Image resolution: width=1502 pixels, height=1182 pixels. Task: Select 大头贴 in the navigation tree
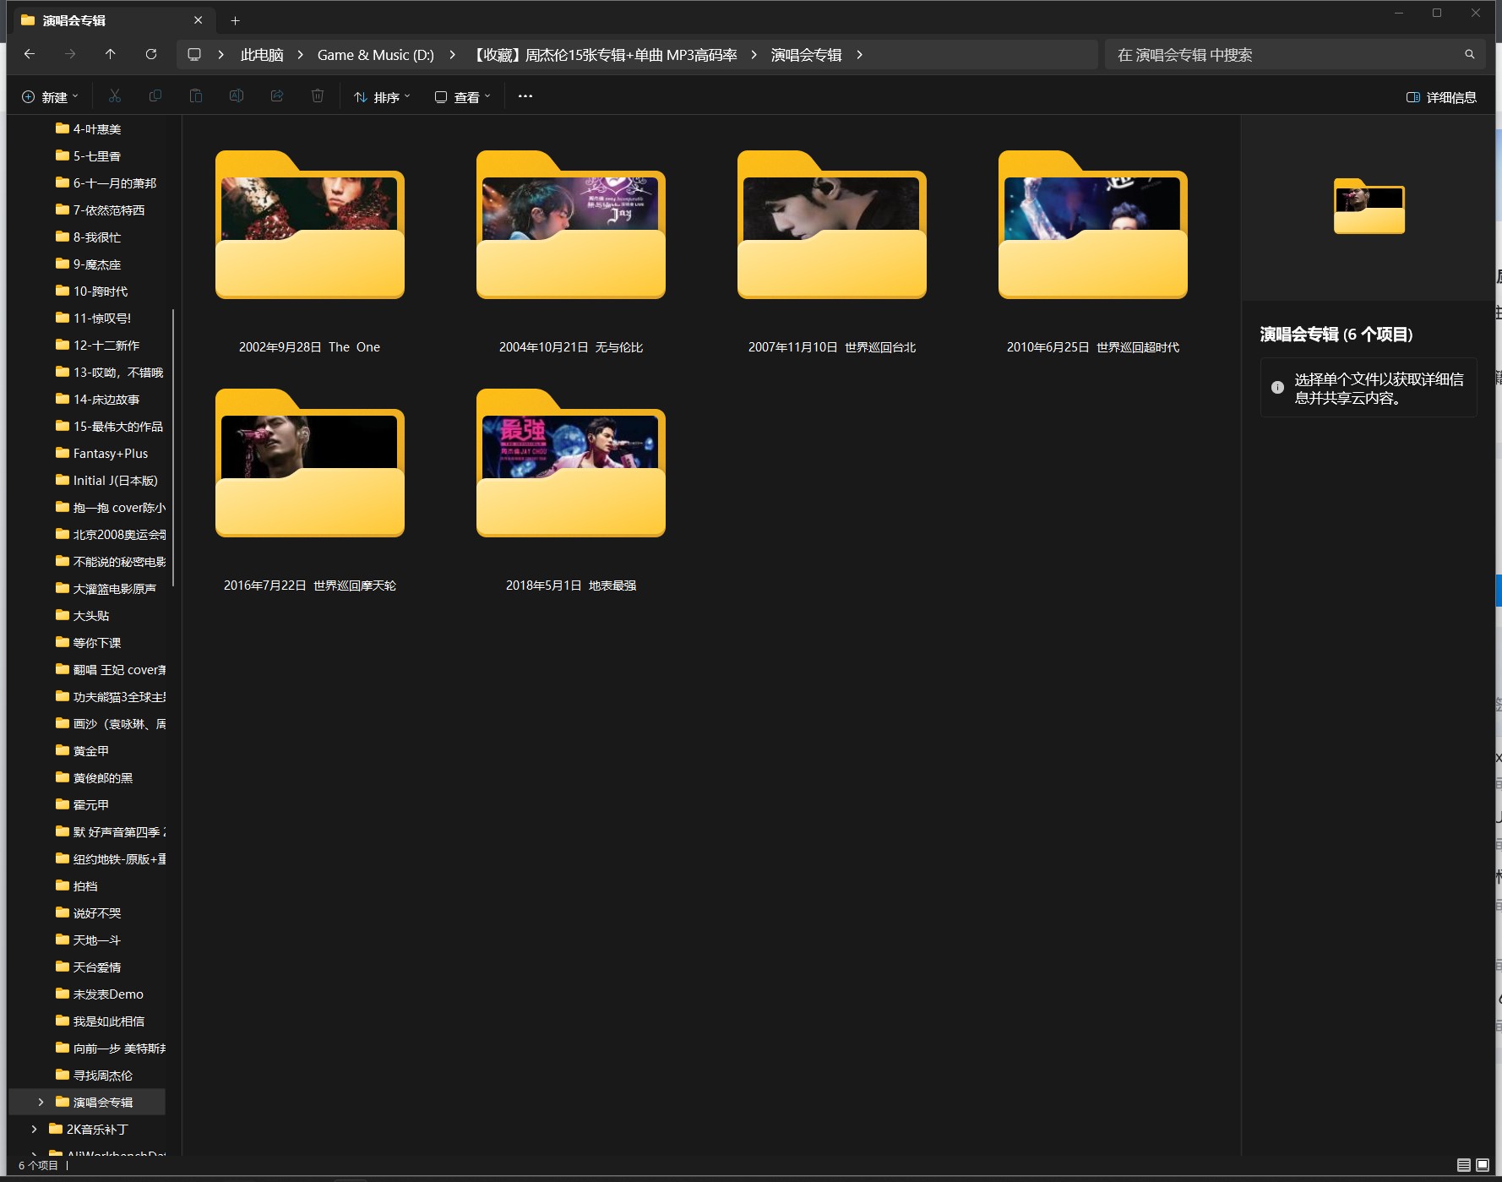[82, 615]
